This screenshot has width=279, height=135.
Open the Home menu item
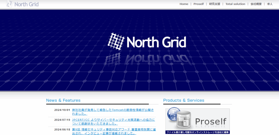184,4
